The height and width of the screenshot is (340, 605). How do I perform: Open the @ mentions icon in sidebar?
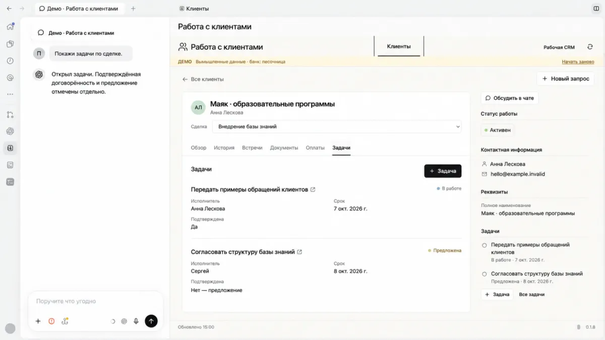(x=10, y=78)
